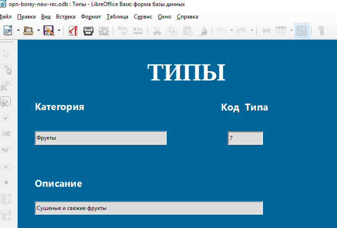This screenshot has width=337, height=228.
Task: Click the Undo arrow icon
Action: pyautogui.click(x=221, y=31)
